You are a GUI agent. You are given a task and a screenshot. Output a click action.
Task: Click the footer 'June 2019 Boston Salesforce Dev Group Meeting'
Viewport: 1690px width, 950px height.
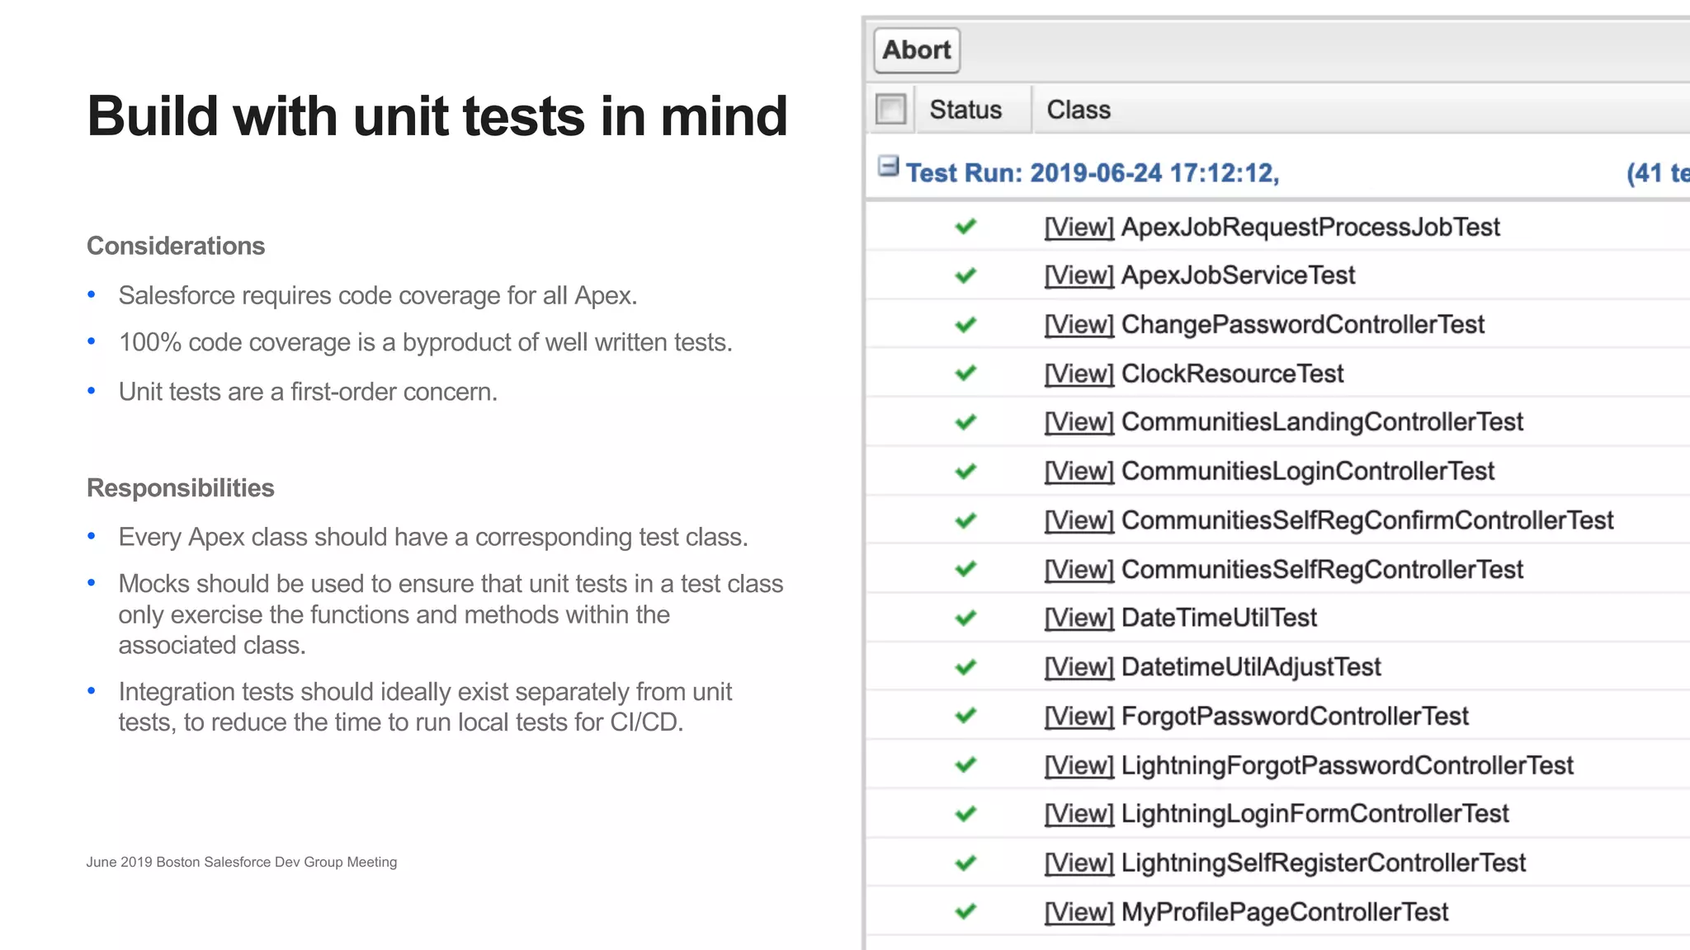coord(242,862)
